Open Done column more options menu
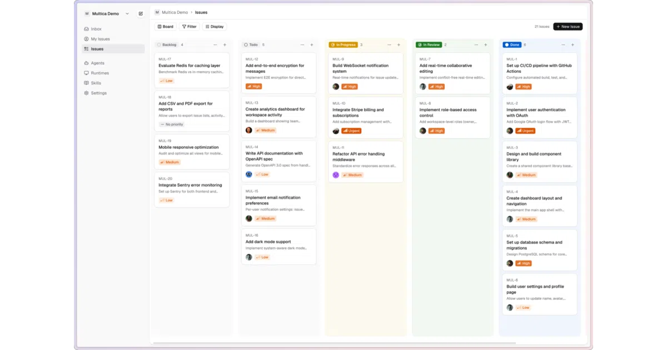This screenshot has width=667, height=350. pyautogui.click(x=563, y=44)
